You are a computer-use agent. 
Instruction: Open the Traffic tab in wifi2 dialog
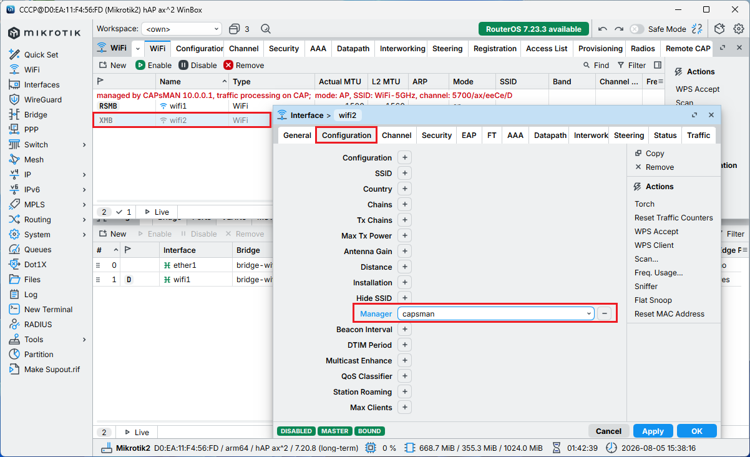click(x=699, y=135)
